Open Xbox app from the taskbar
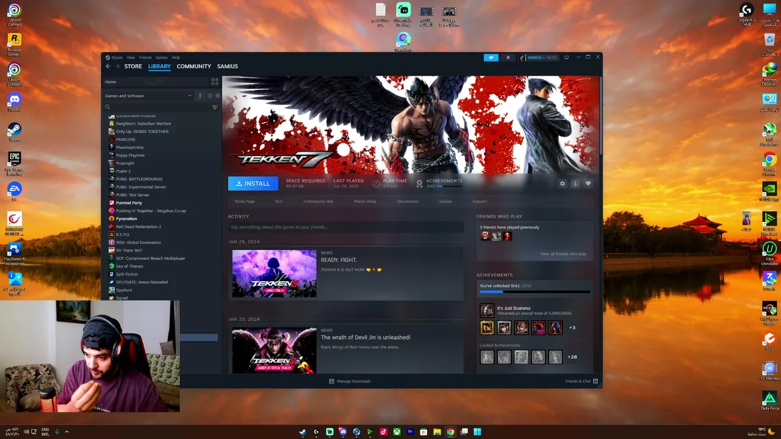 coord(397,432)
